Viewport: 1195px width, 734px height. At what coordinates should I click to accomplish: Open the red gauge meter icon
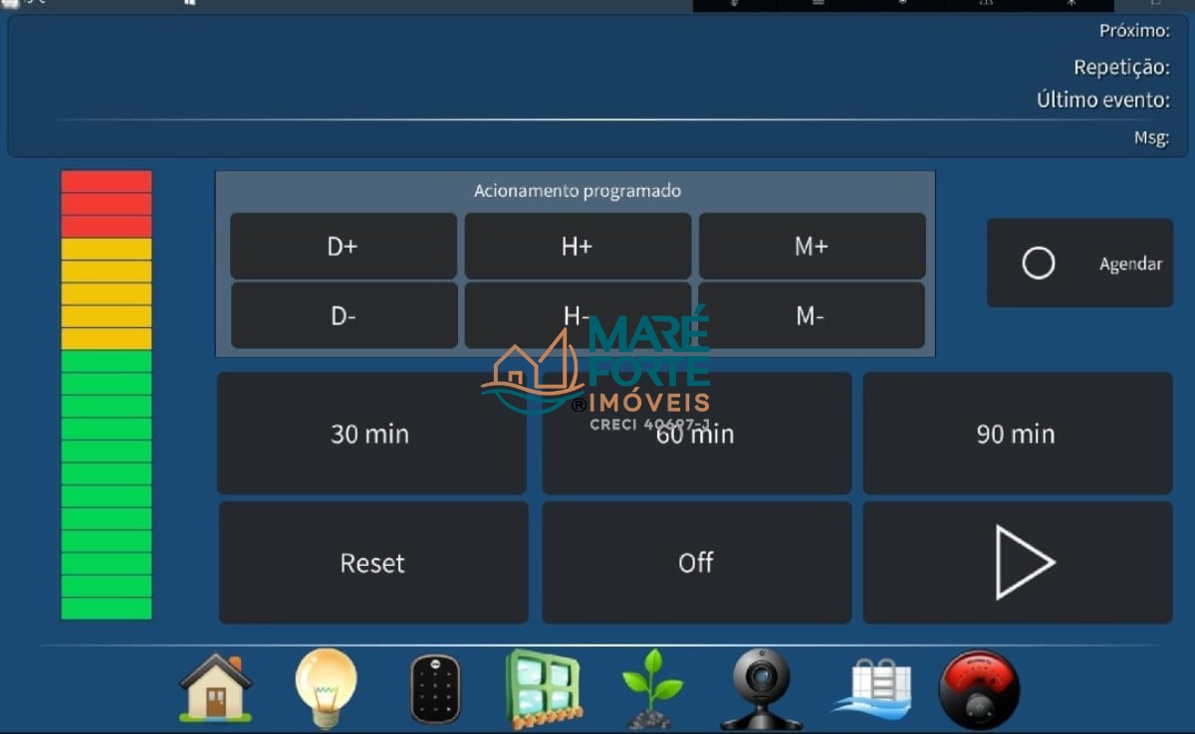[x=979, y=688]
